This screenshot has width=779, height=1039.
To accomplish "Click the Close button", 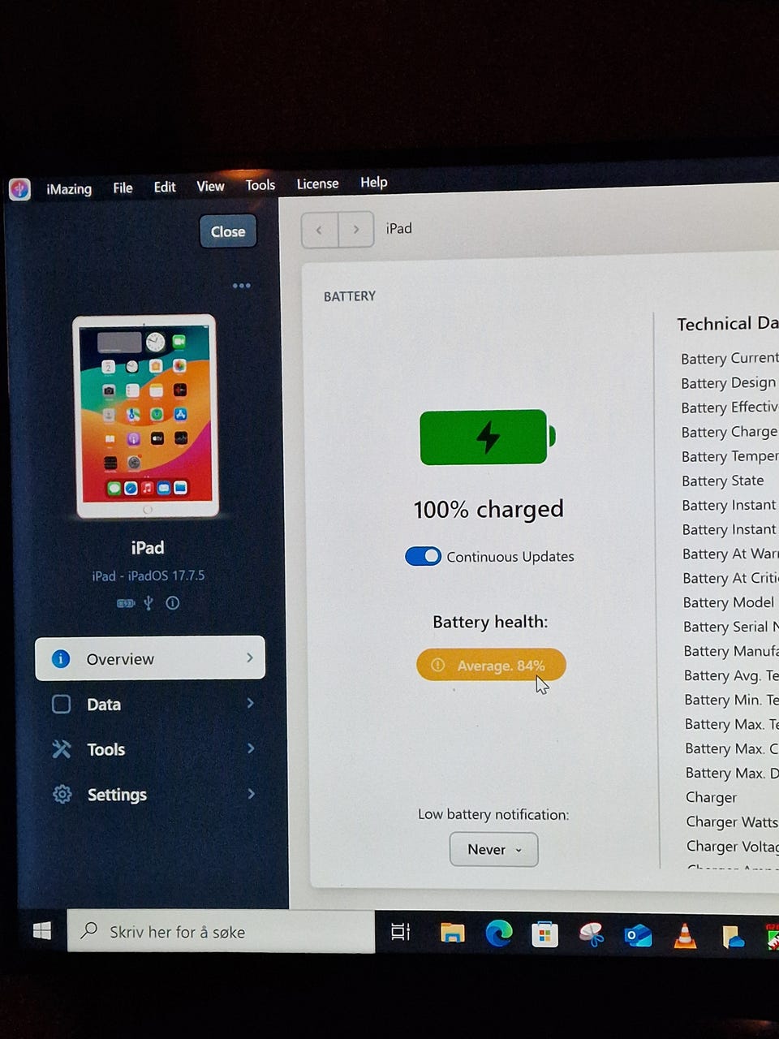I will click(228, 231).
